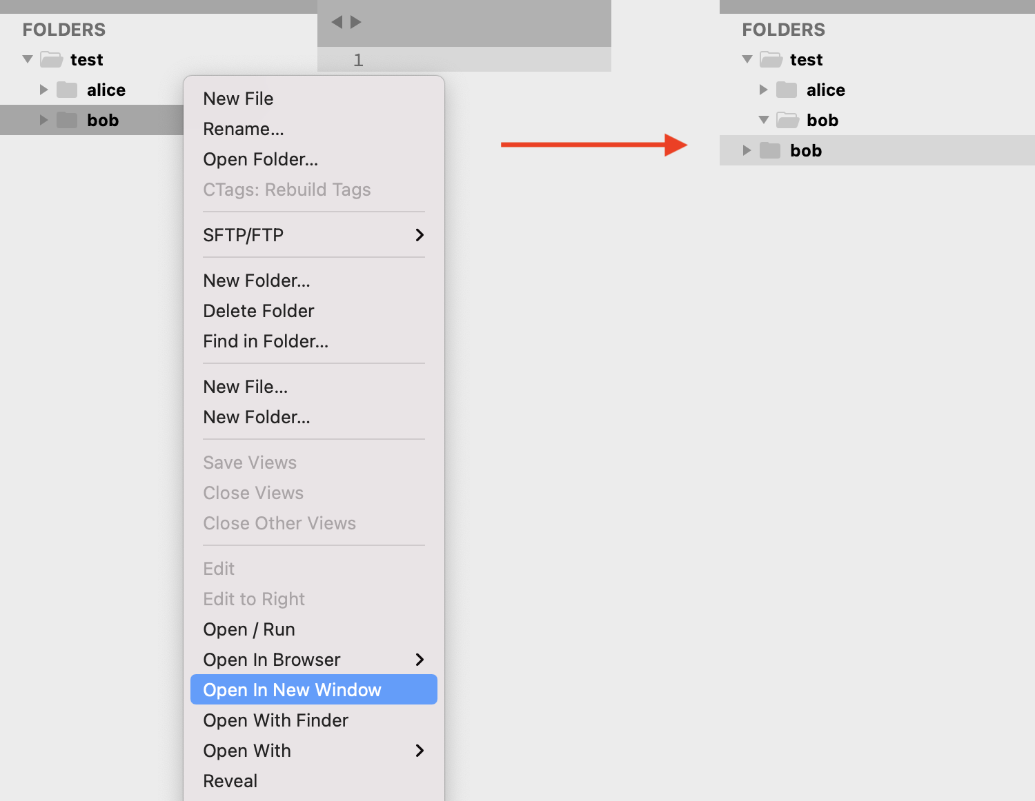Viewport: 1035px width, 801px height.
Task: Expand the alice folder in left sidebar
Action: (x=43, y=90)
